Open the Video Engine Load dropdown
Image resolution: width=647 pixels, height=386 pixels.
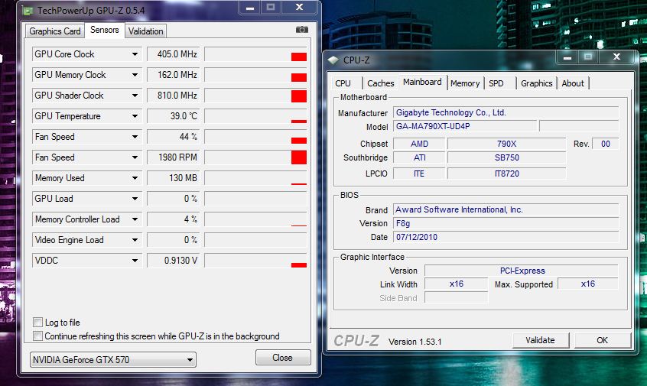point(135,239)
